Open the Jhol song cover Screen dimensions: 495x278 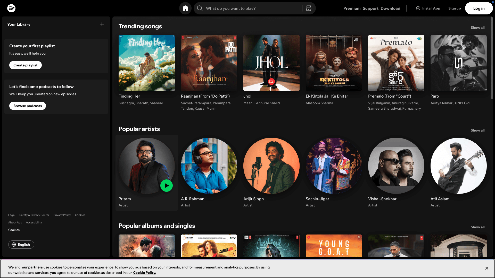coord(271,63)
